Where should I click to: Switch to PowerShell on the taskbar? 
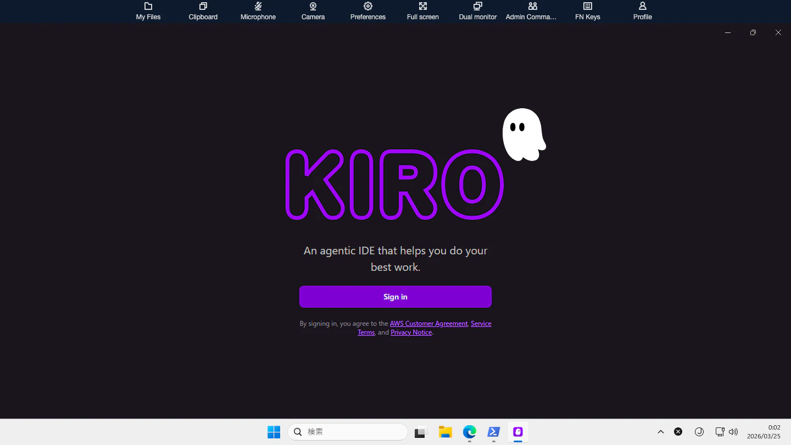(x=493, y=432)
